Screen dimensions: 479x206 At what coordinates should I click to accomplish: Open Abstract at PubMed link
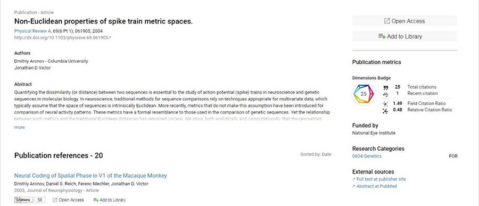[x=375, y=186]
